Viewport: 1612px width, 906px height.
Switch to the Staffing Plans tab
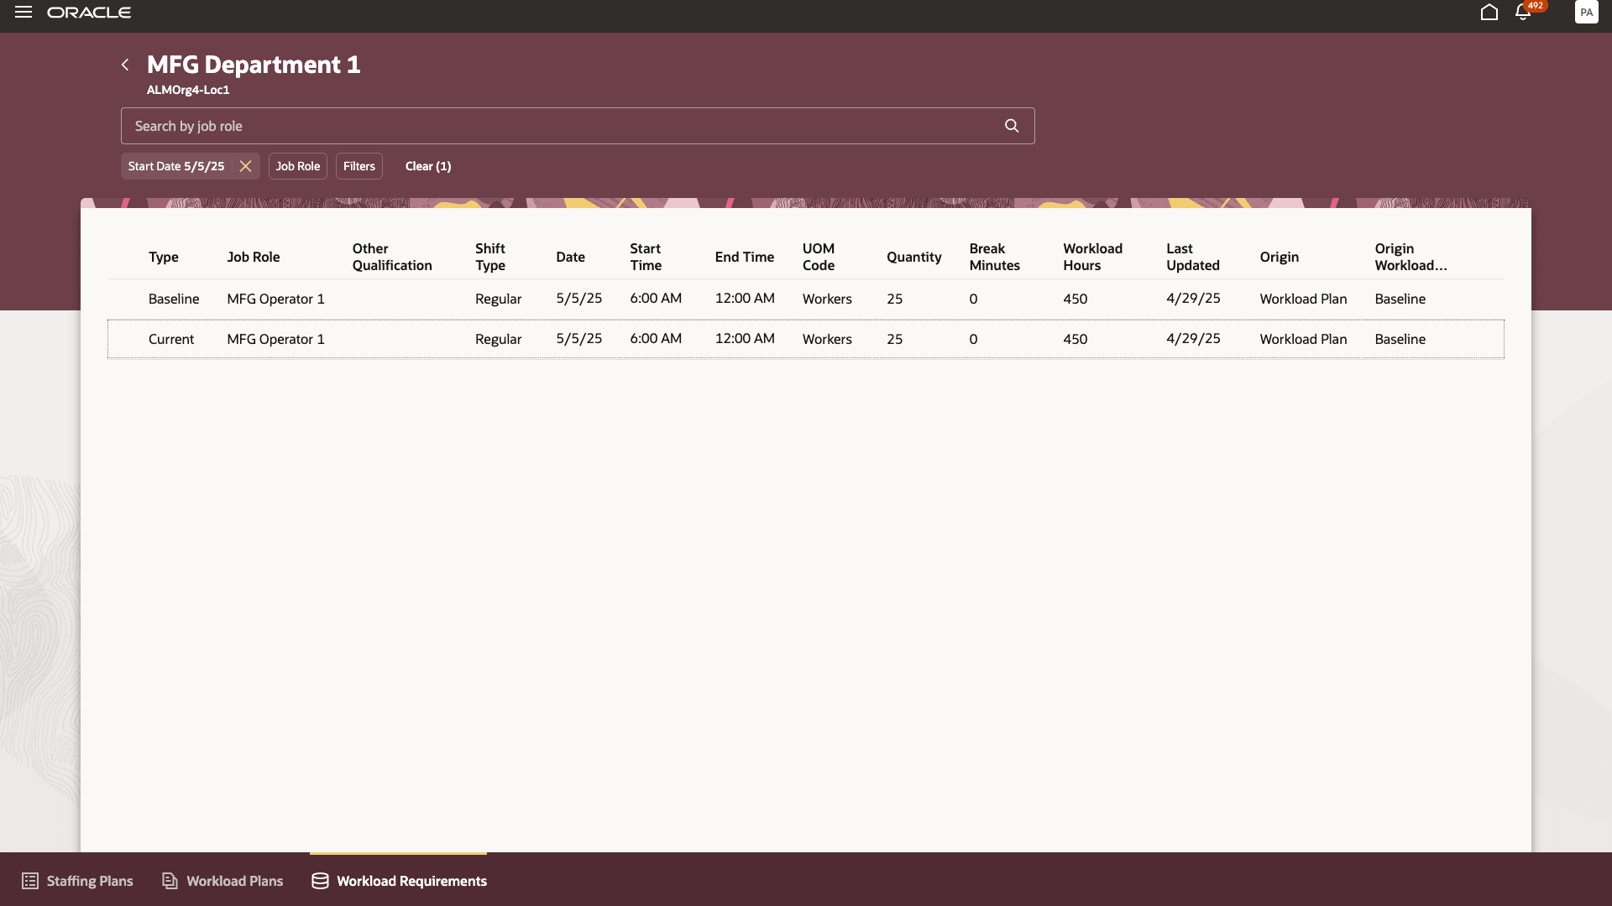point(76,881)
